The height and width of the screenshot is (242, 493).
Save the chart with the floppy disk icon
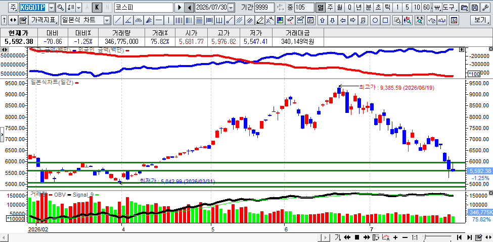point(475,7)
